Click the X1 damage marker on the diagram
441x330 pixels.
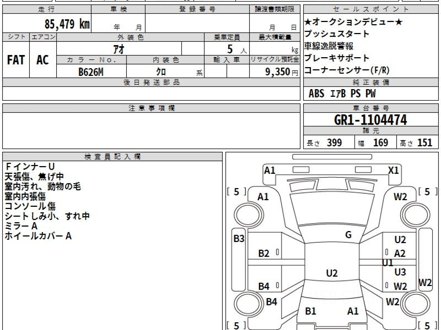click(394, 170)
